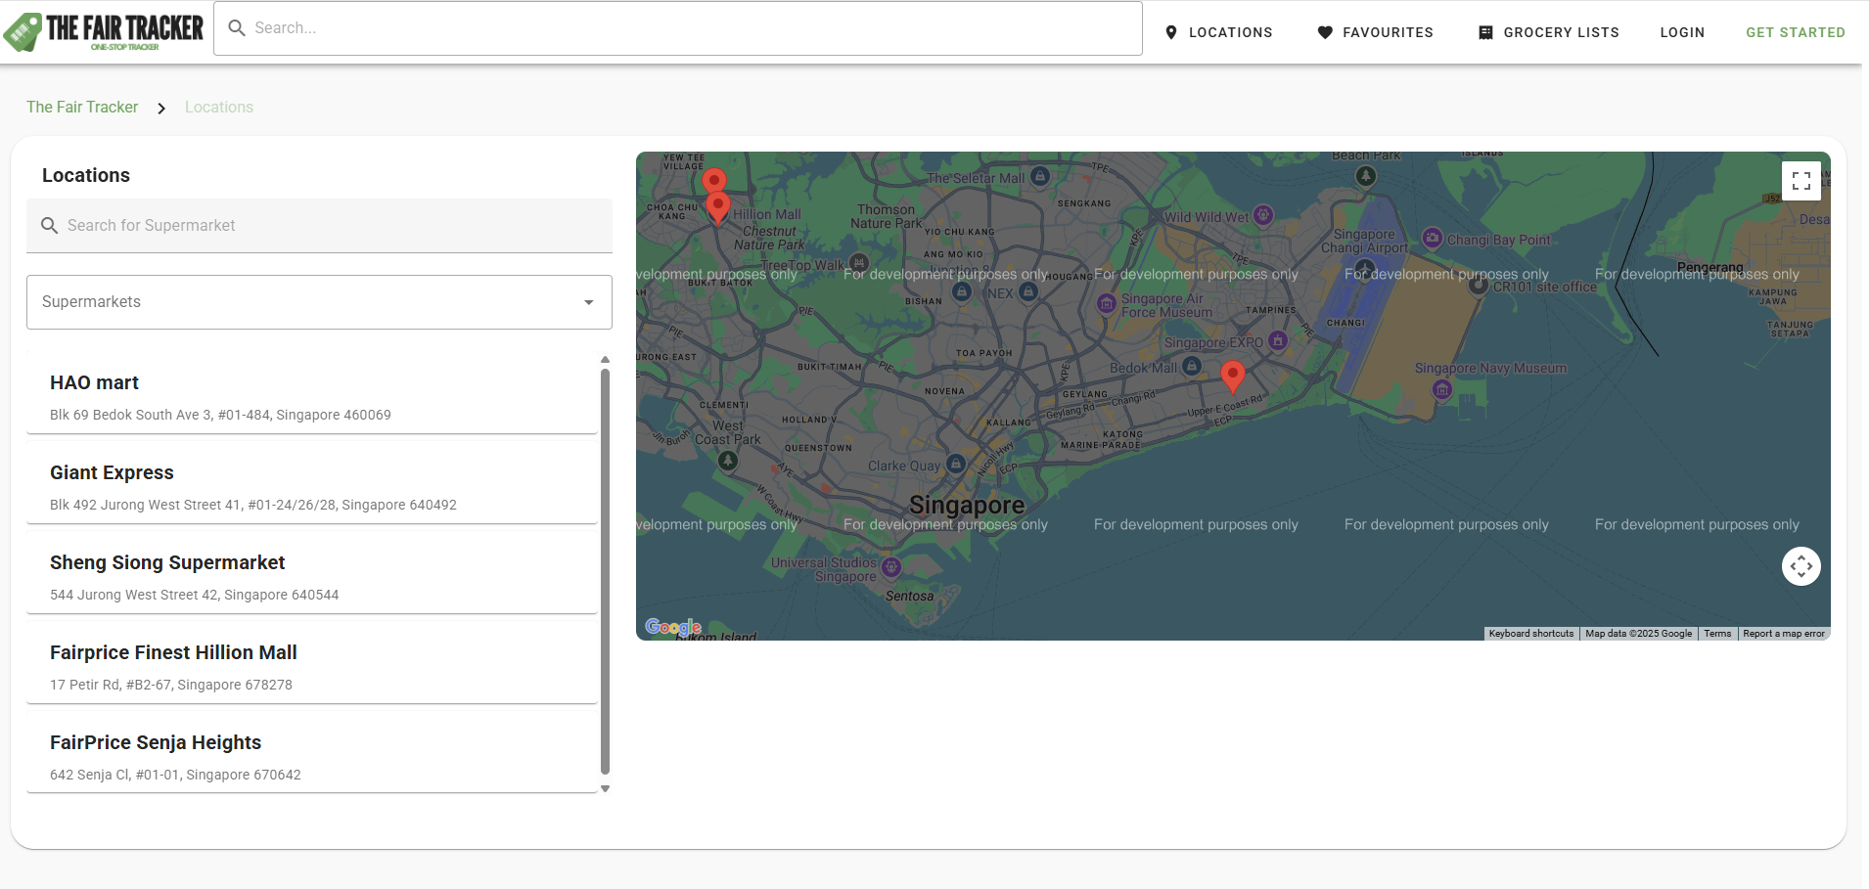Click the heart icon beside Favourites
1869x889 pixels.
(x=1325, y=32)
